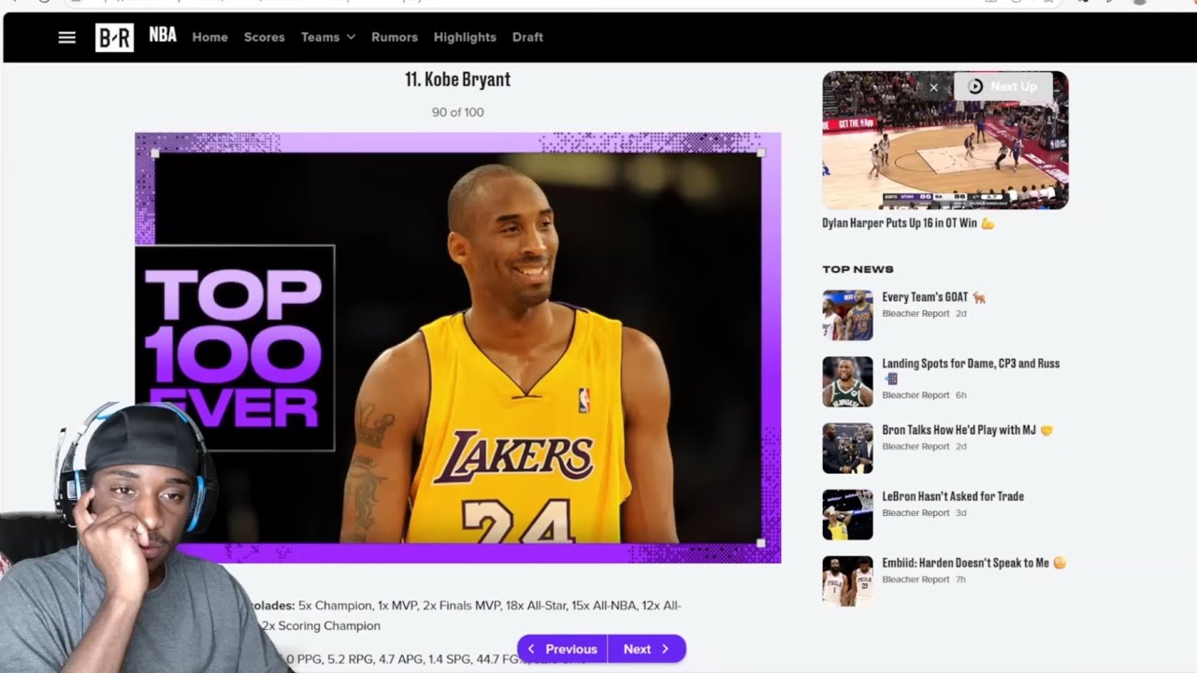Go to the Next slide

[x=647, y=649]
